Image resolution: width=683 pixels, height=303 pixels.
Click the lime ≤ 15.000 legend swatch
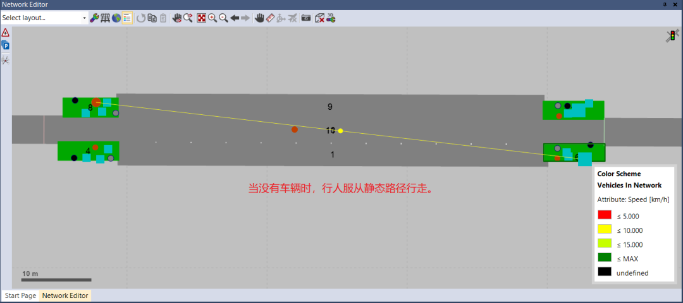605,243
